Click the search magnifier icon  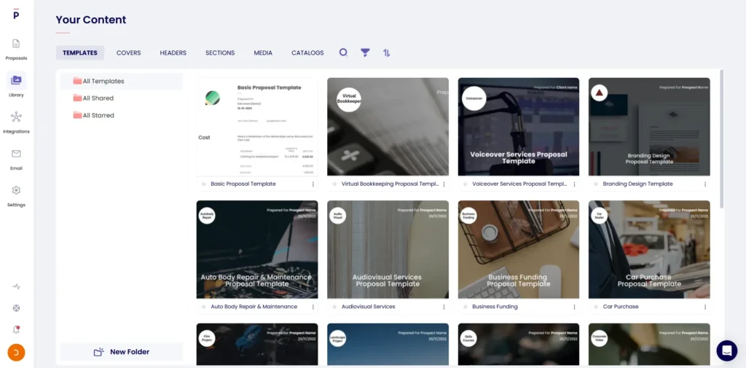click(344, 52)
